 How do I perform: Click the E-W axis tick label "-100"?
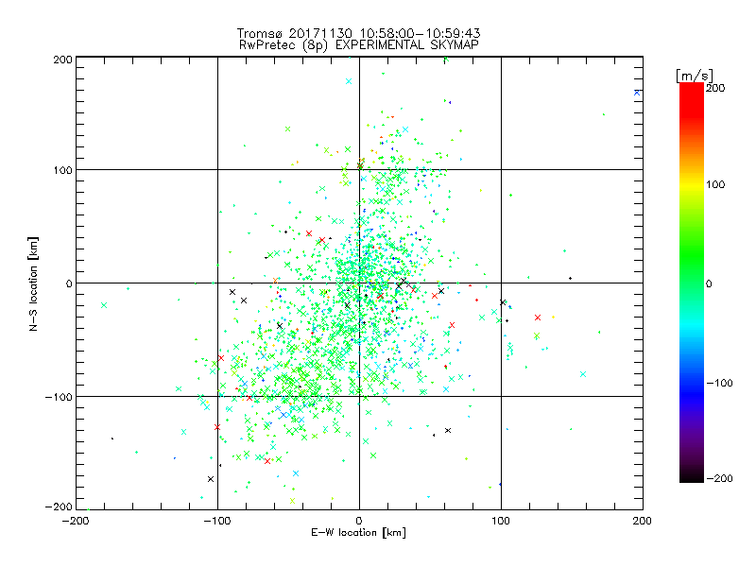(x=217, y=521)
